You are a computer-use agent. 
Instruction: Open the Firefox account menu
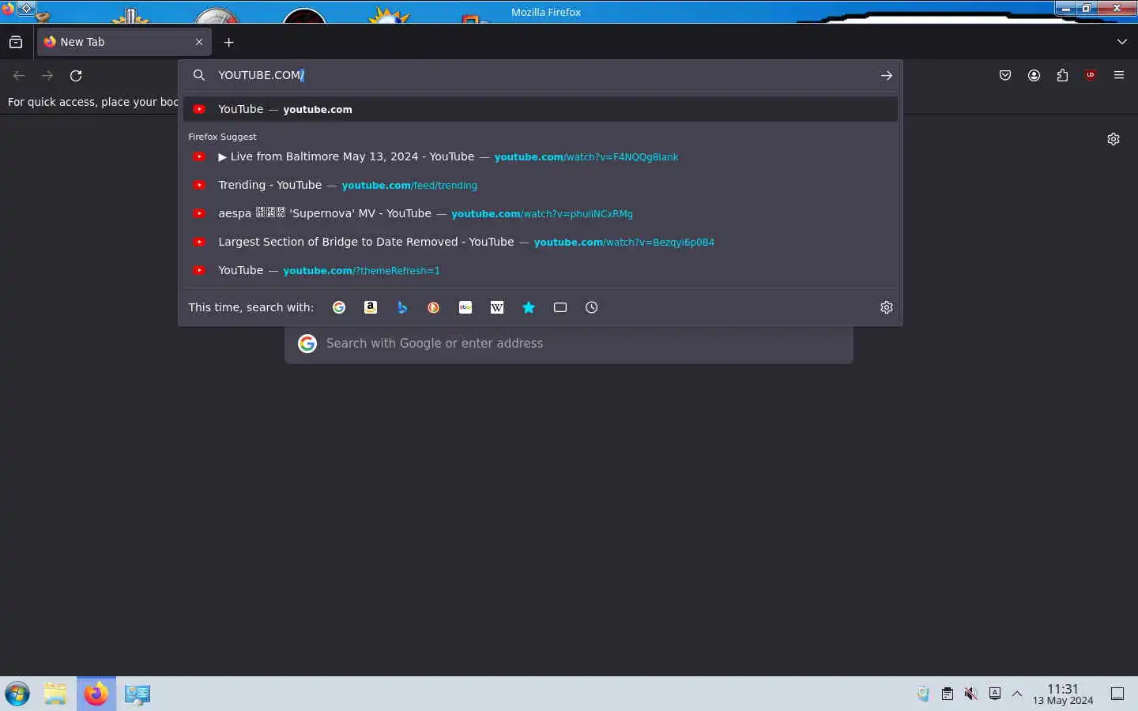(1034, 75)
